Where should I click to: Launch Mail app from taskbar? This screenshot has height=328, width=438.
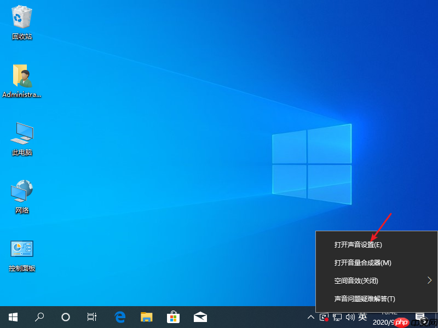click(x=200, y=317)
